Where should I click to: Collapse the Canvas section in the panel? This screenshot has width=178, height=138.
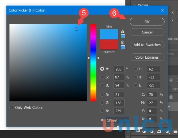pyautogui.click(x=134, y=5)
